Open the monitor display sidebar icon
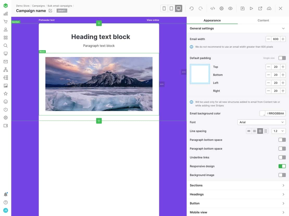 click(x=5, y=54)
